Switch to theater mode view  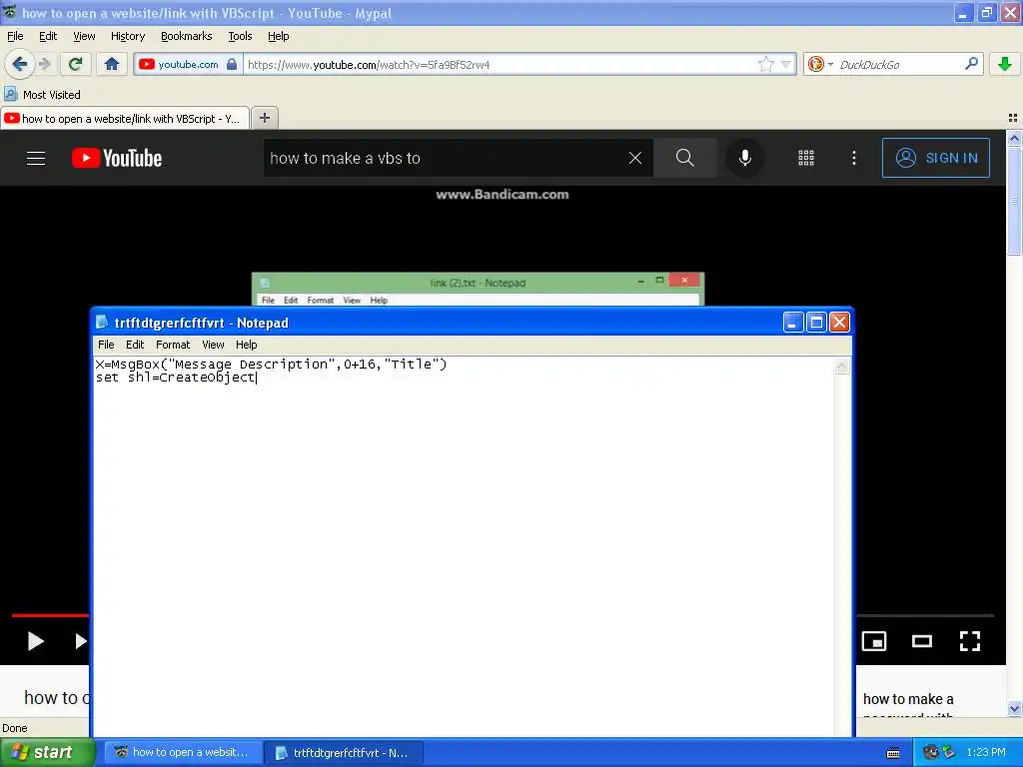point(921,641)
